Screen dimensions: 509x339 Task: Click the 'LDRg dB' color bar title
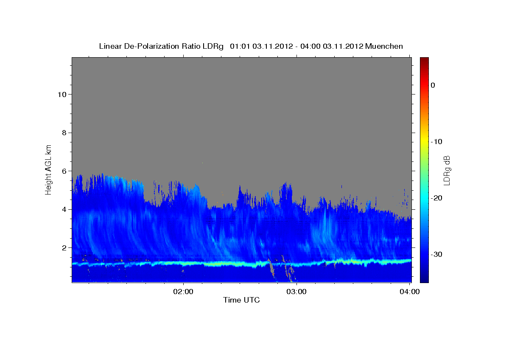pos(447,170)
